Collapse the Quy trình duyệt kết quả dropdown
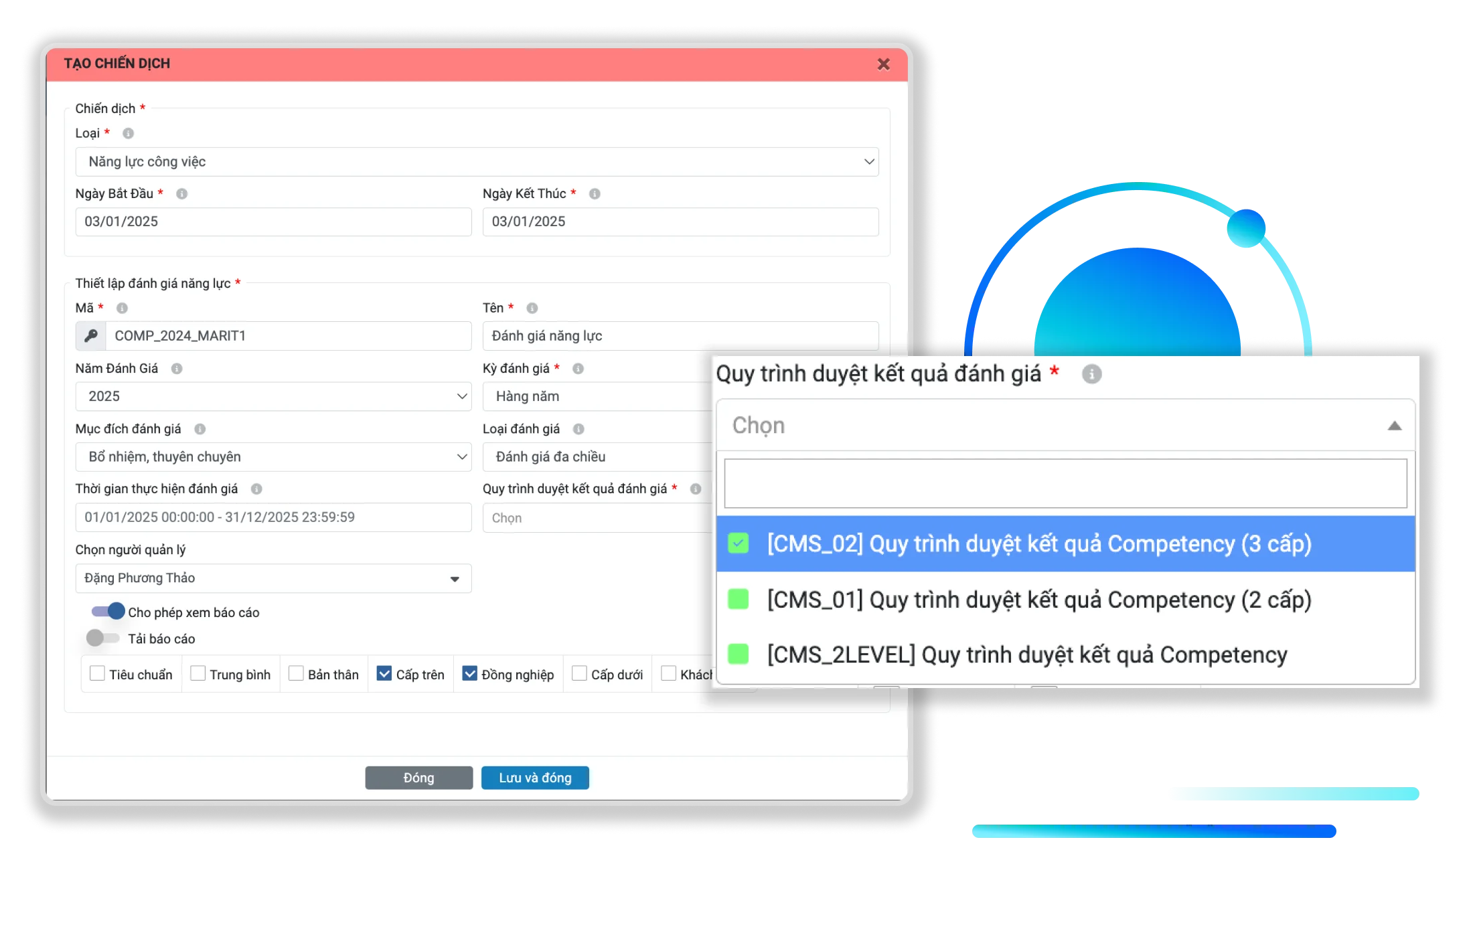The image size is (1473, 937). tap(1395, 425)
